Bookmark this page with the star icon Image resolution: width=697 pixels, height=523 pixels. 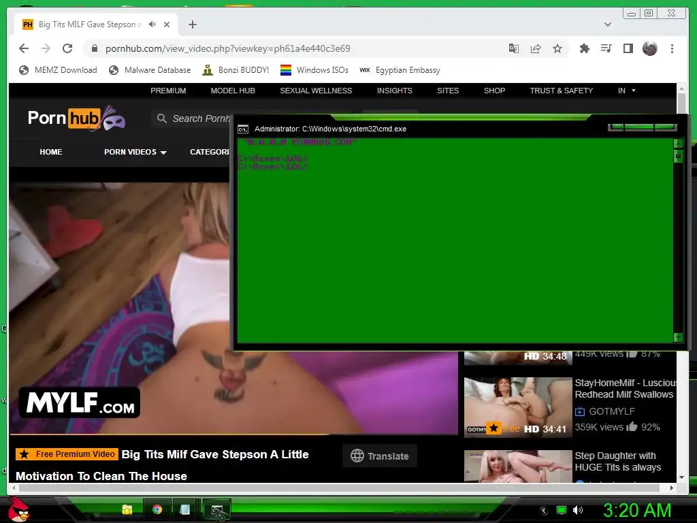coord(557,48)
